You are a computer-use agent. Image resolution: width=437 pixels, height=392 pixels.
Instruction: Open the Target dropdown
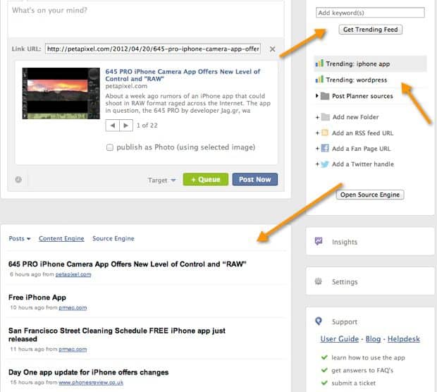coord(161,180)
